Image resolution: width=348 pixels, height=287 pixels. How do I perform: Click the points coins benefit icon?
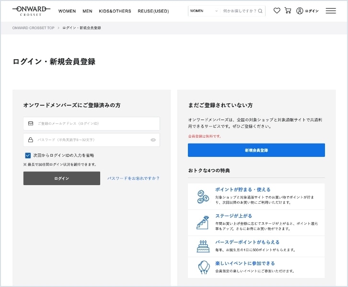coord(201,196)
